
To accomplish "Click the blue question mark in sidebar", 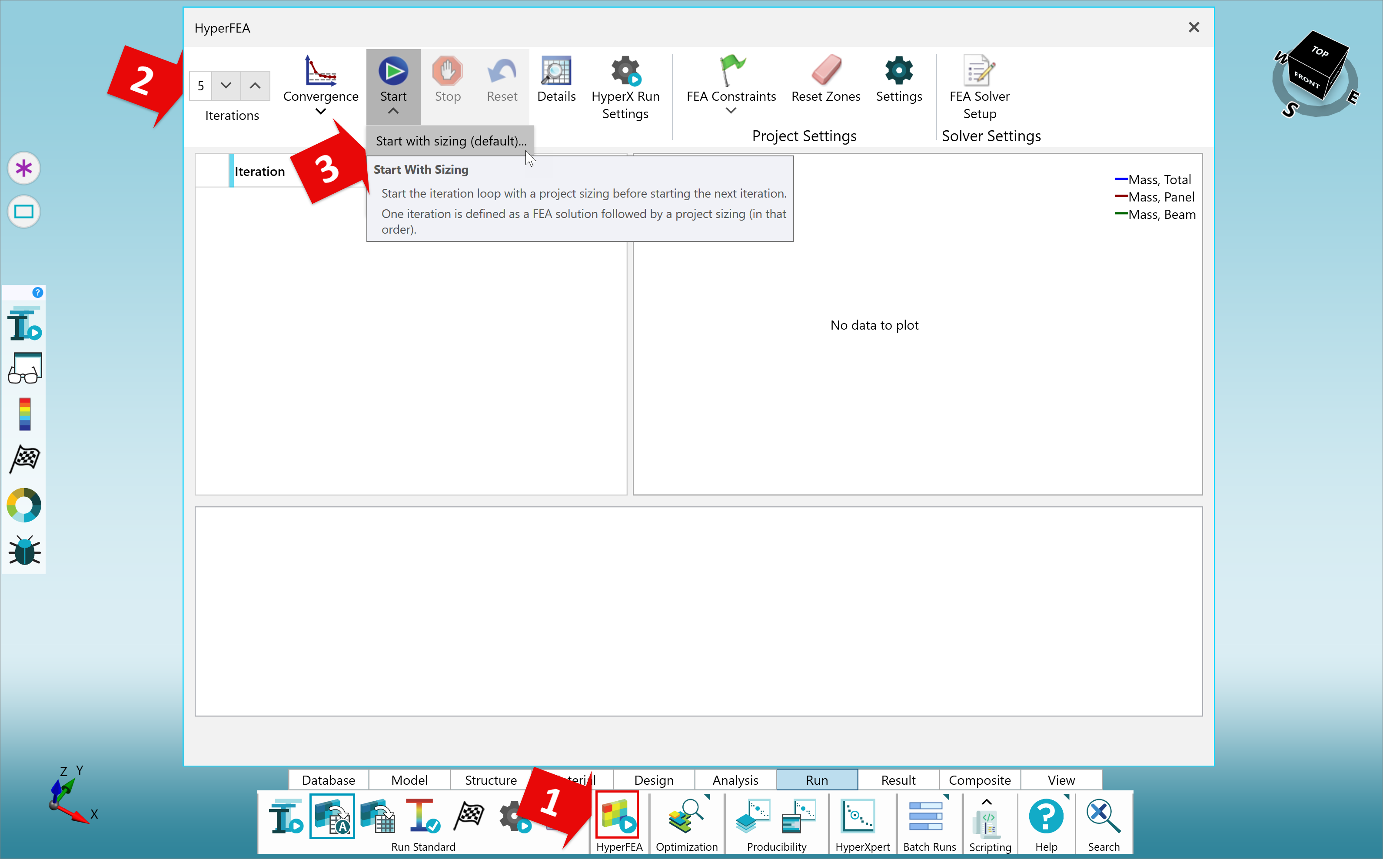I will click(x=37, y=292).
